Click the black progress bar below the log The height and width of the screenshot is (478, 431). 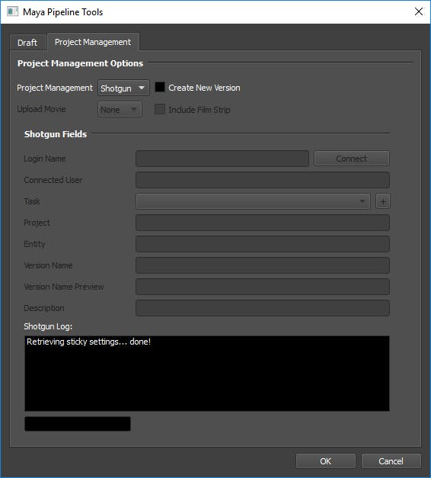tap(78, 424)
